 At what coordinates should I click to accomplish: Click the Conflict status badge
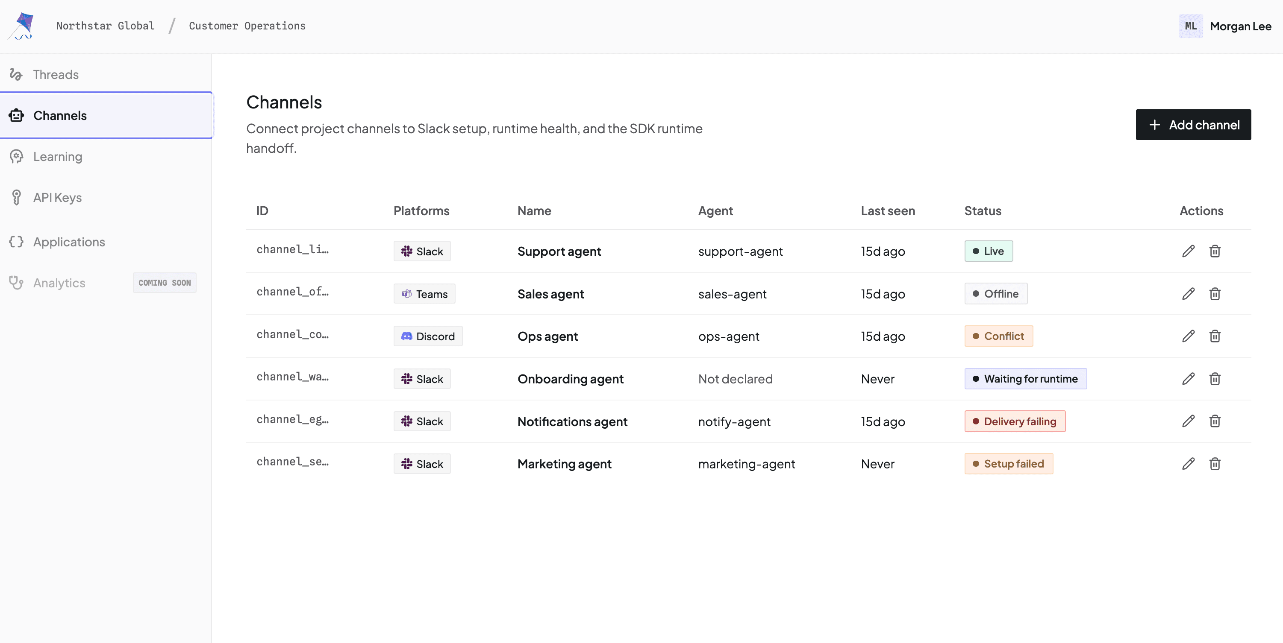pos(999,336)
